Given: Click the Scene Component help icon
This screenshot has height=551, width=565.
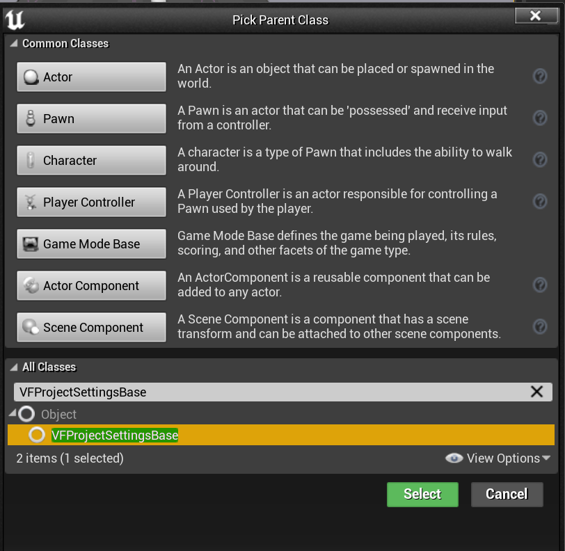Looking at the screenshot, I should pos(539,327).
